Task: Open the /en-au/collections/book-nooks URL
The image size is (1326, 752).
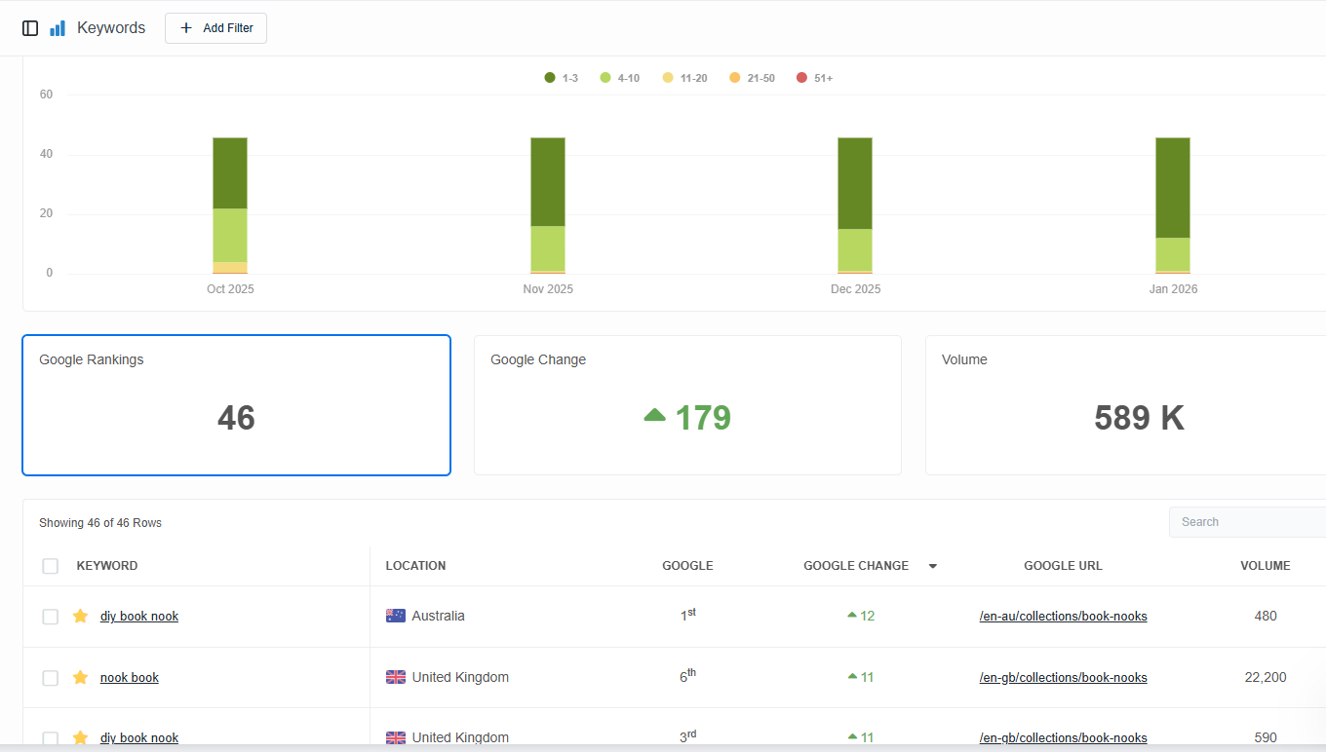Action: 1063,617
